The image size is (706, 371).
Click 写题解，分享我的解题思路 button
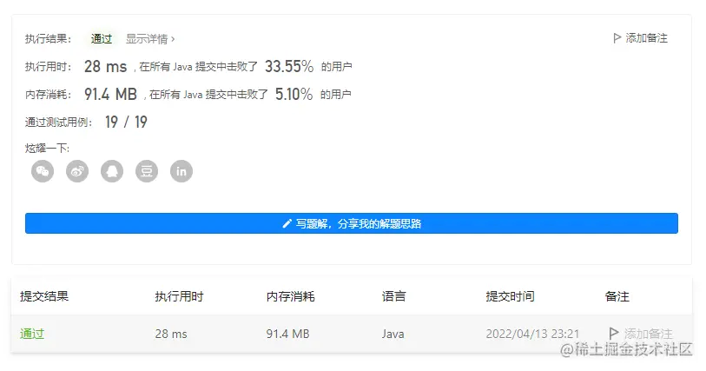click(352, 223)
